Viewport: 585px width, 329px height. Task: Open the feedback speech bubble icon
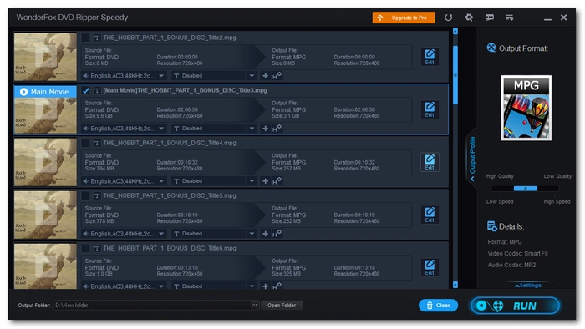tap(490, 18)
